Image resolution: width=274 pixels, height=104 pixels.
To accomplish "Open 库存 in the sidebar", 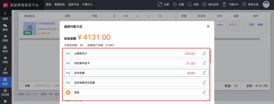I will pyautogui.click(x=5, y=49).
